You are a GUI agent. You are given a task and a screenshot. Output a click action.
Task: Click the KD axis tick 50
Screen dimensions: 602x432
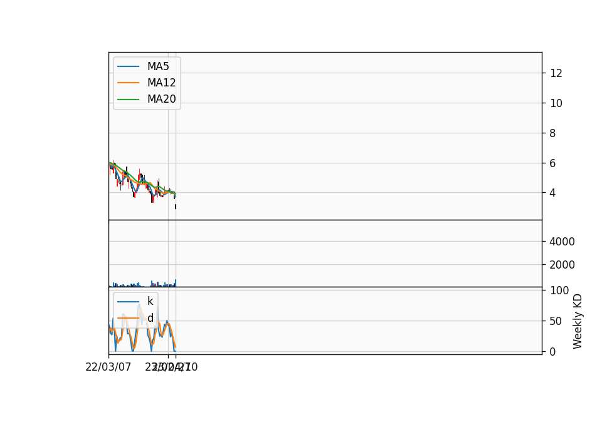(556, 321)
